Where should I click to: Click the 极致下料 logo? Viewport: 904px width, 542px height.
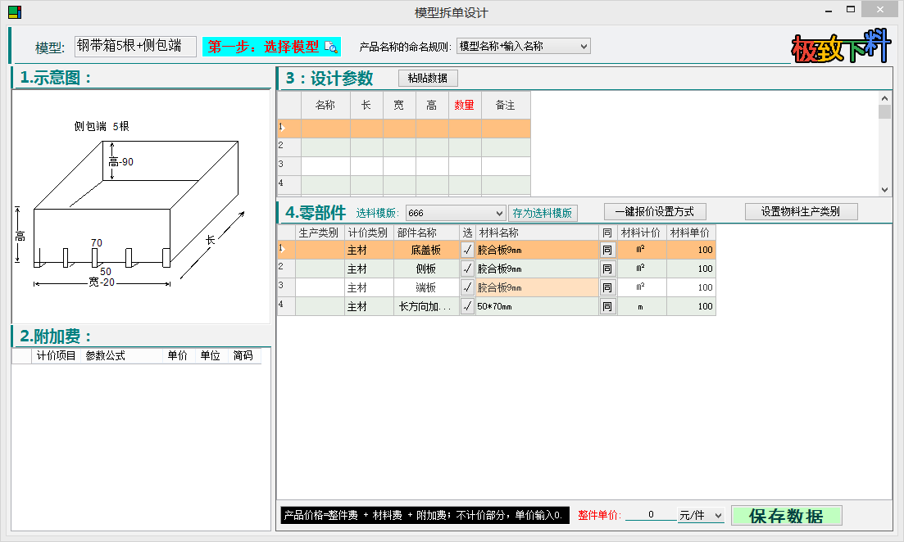click(841, 47)
